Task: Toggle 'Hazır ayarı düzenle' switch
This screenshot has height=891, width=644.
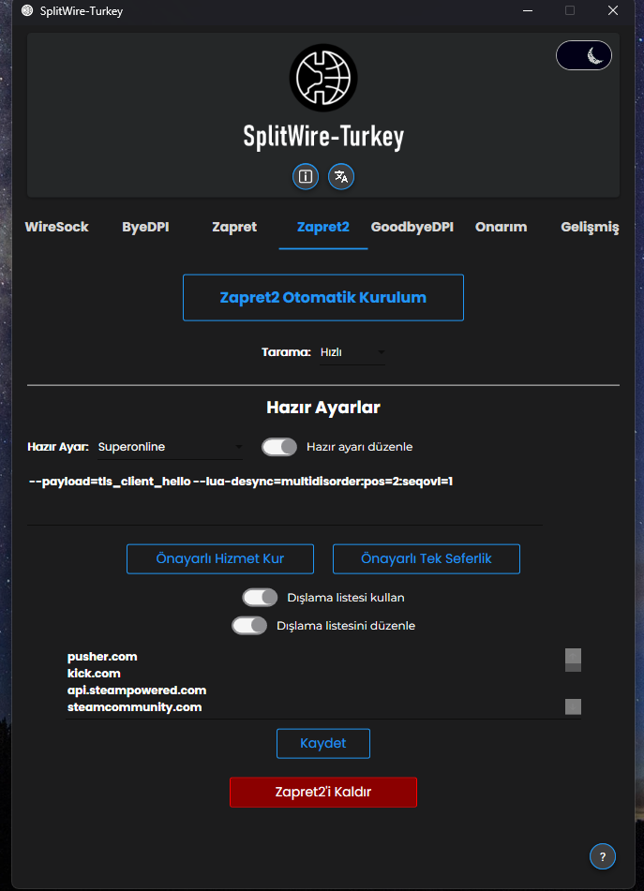Action: pos(279,447)
